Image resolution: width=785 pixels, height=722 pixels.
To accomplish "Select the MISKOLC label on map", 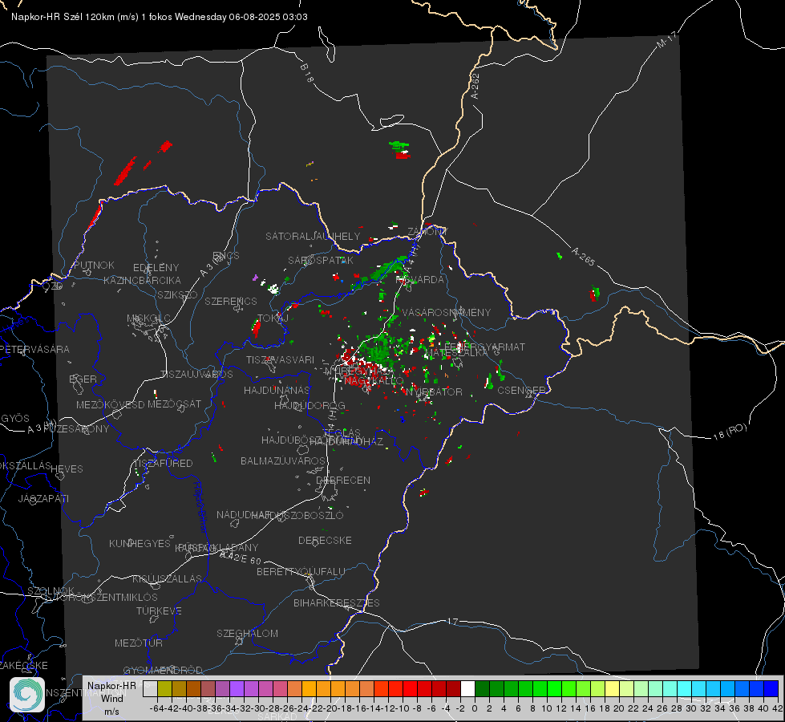I will (148, 318).
